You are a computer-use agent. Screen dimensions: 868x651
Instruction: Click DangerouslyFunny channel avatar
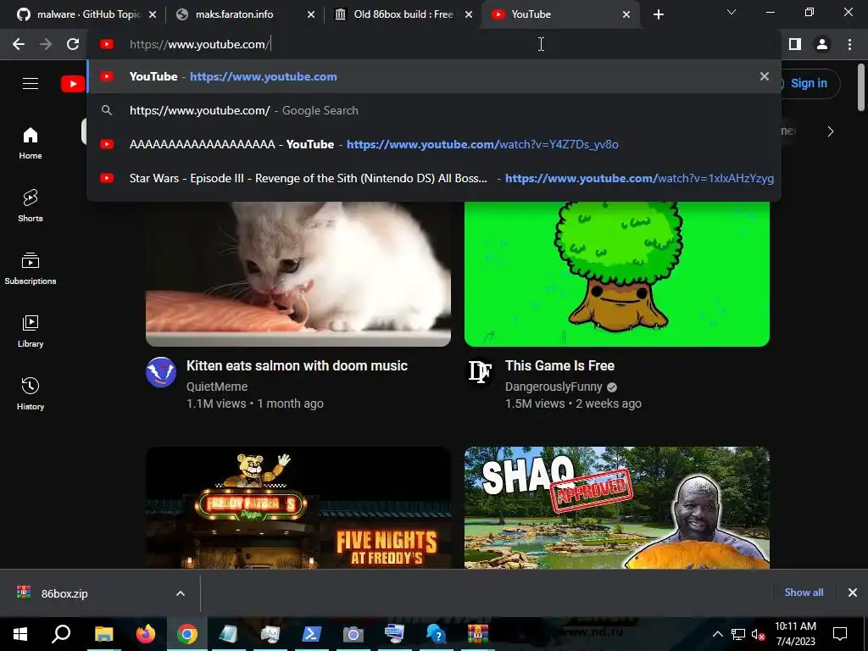(x=480, y=372)
